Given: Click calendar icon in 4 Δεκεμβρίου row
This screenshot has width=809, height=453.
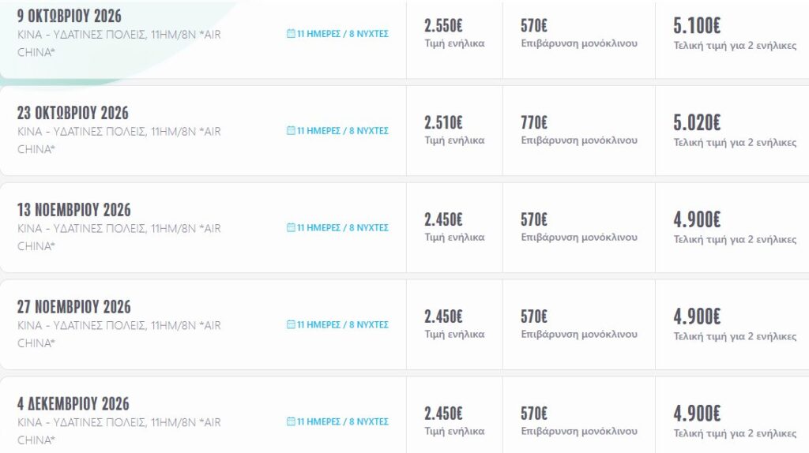Looking at the screenshot, I should tap(291, 421).
